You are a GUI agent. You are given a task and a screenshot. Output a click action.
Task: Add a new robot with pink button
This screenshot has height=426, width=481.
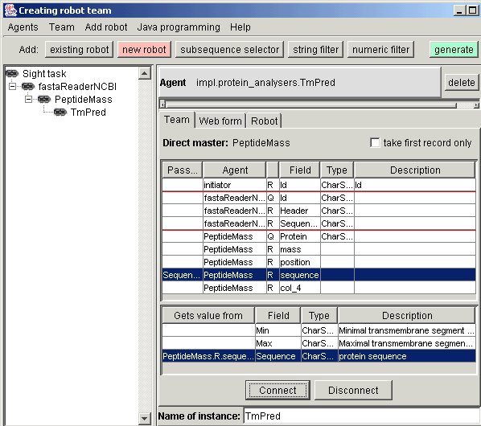144,50
